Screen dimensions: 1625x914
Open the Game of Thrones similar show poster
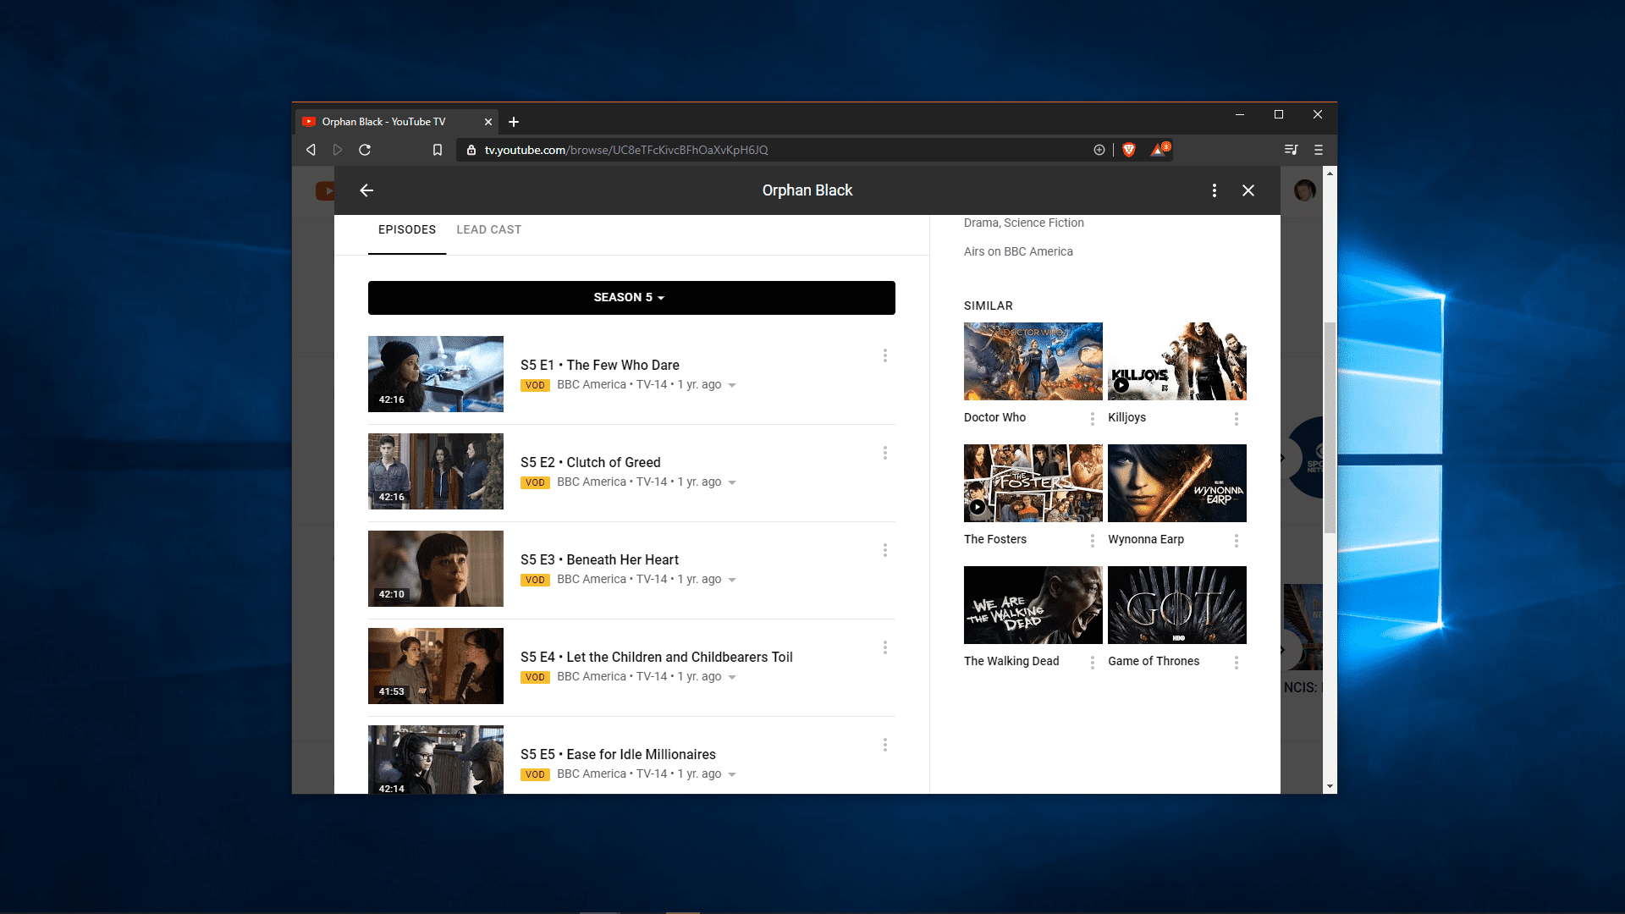[x=1177, y=605]
